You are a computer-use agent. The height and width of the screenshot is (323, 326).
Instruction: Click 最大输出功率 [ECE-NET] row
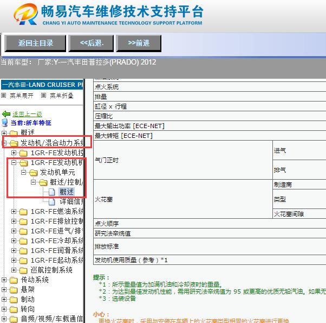point(210,126)
